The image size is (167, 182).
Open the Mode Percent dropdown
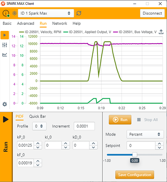145,134
